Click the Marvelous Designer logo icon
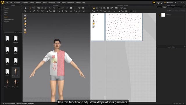The width and height of the screenshot is (186, 105). [x=2, y=2]
